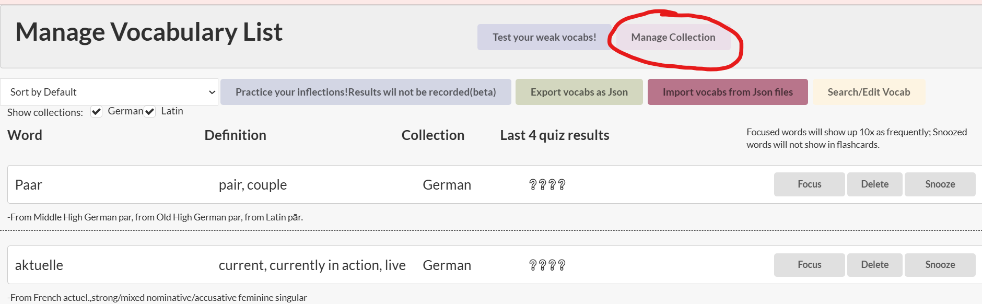Click quiz result marks for aktuelle
Screen dimensions: 982x304
547,265
